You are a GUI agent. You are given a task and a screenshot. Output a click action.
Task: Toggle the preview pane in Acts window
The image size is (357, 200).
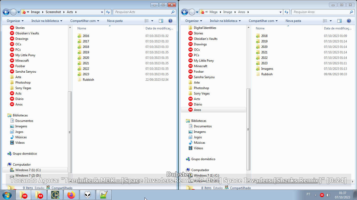(161, 21)
